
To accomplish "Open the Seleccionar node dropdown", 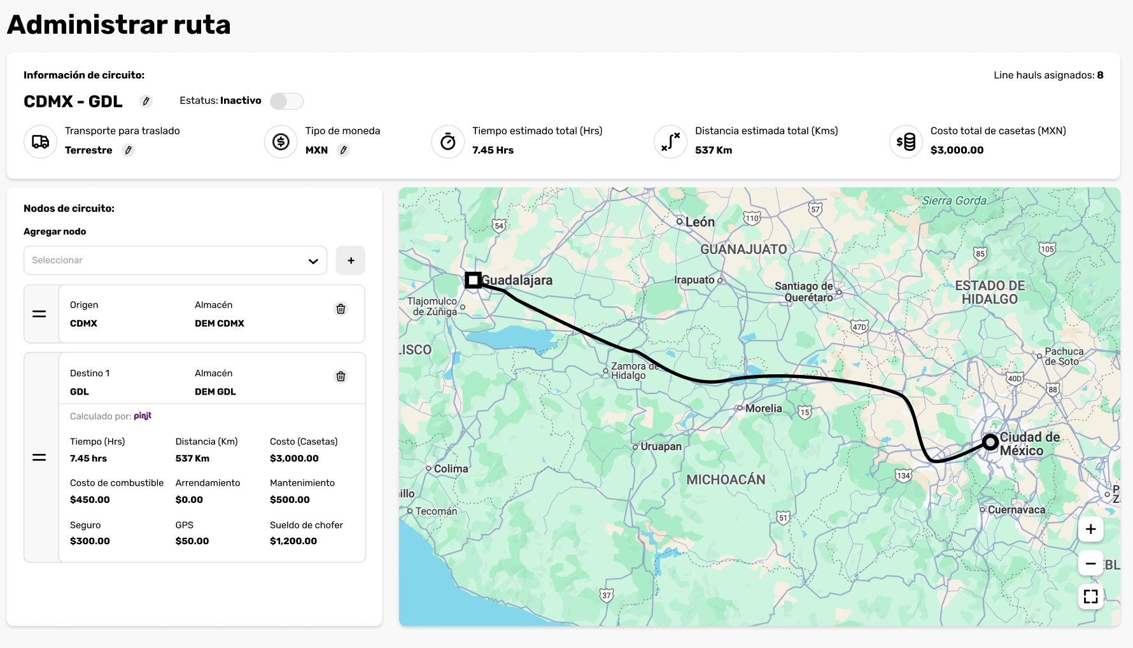I will (175, 260).
